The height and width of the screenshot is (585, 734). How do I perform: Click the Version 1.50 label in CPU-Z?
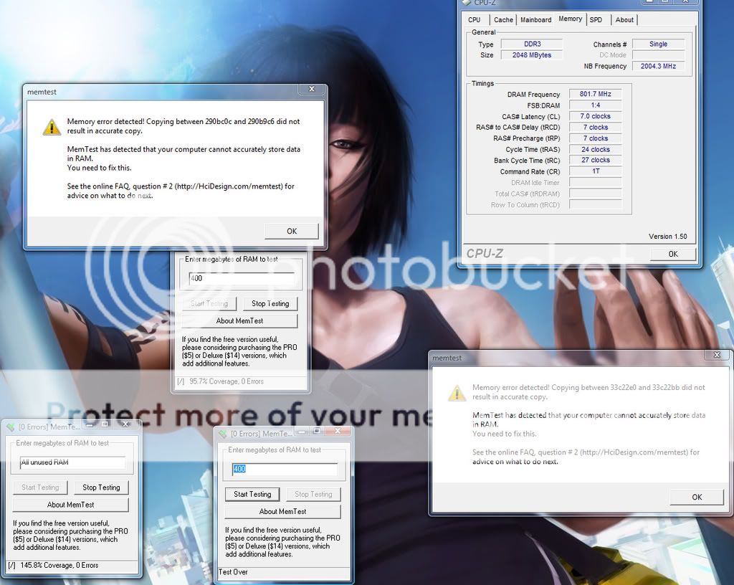(668, 237)
